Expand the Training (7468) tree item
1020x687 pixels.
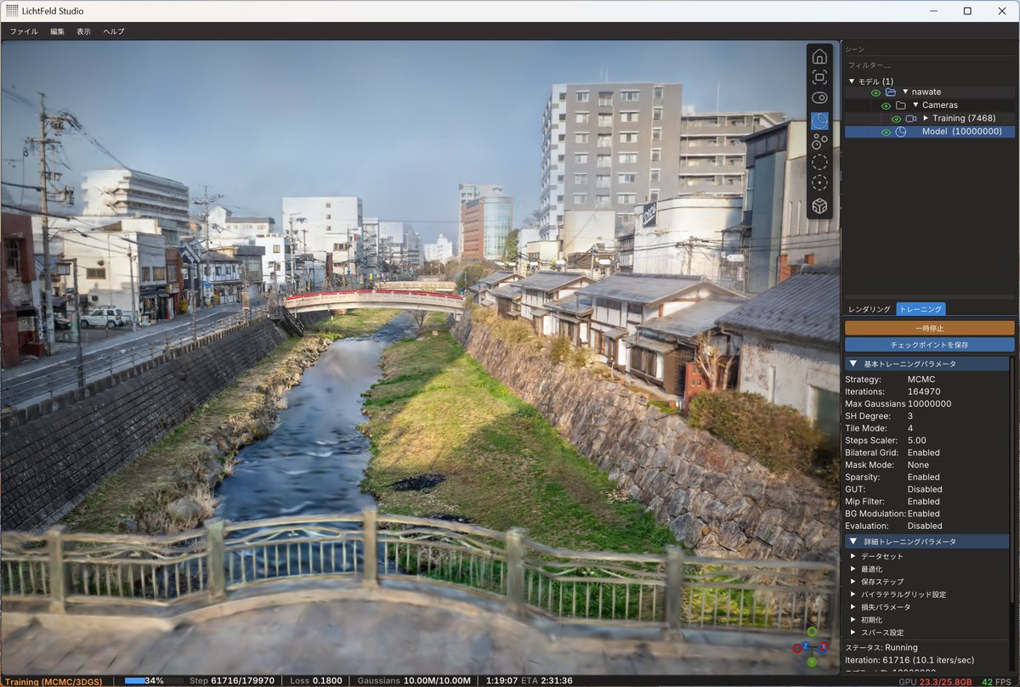pyautogui.click(x=926, y=118)
